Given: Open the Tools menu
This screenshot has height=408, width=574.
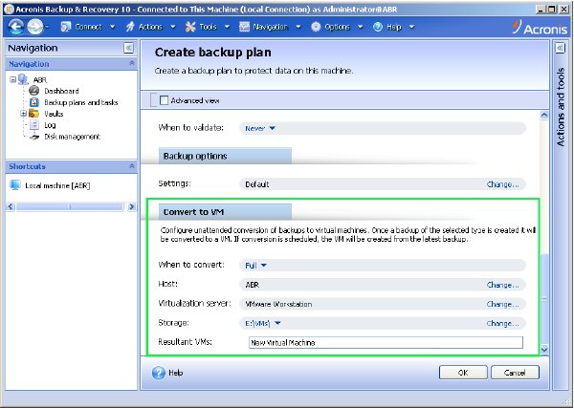Looking at the screenshot, I should 208,27.
